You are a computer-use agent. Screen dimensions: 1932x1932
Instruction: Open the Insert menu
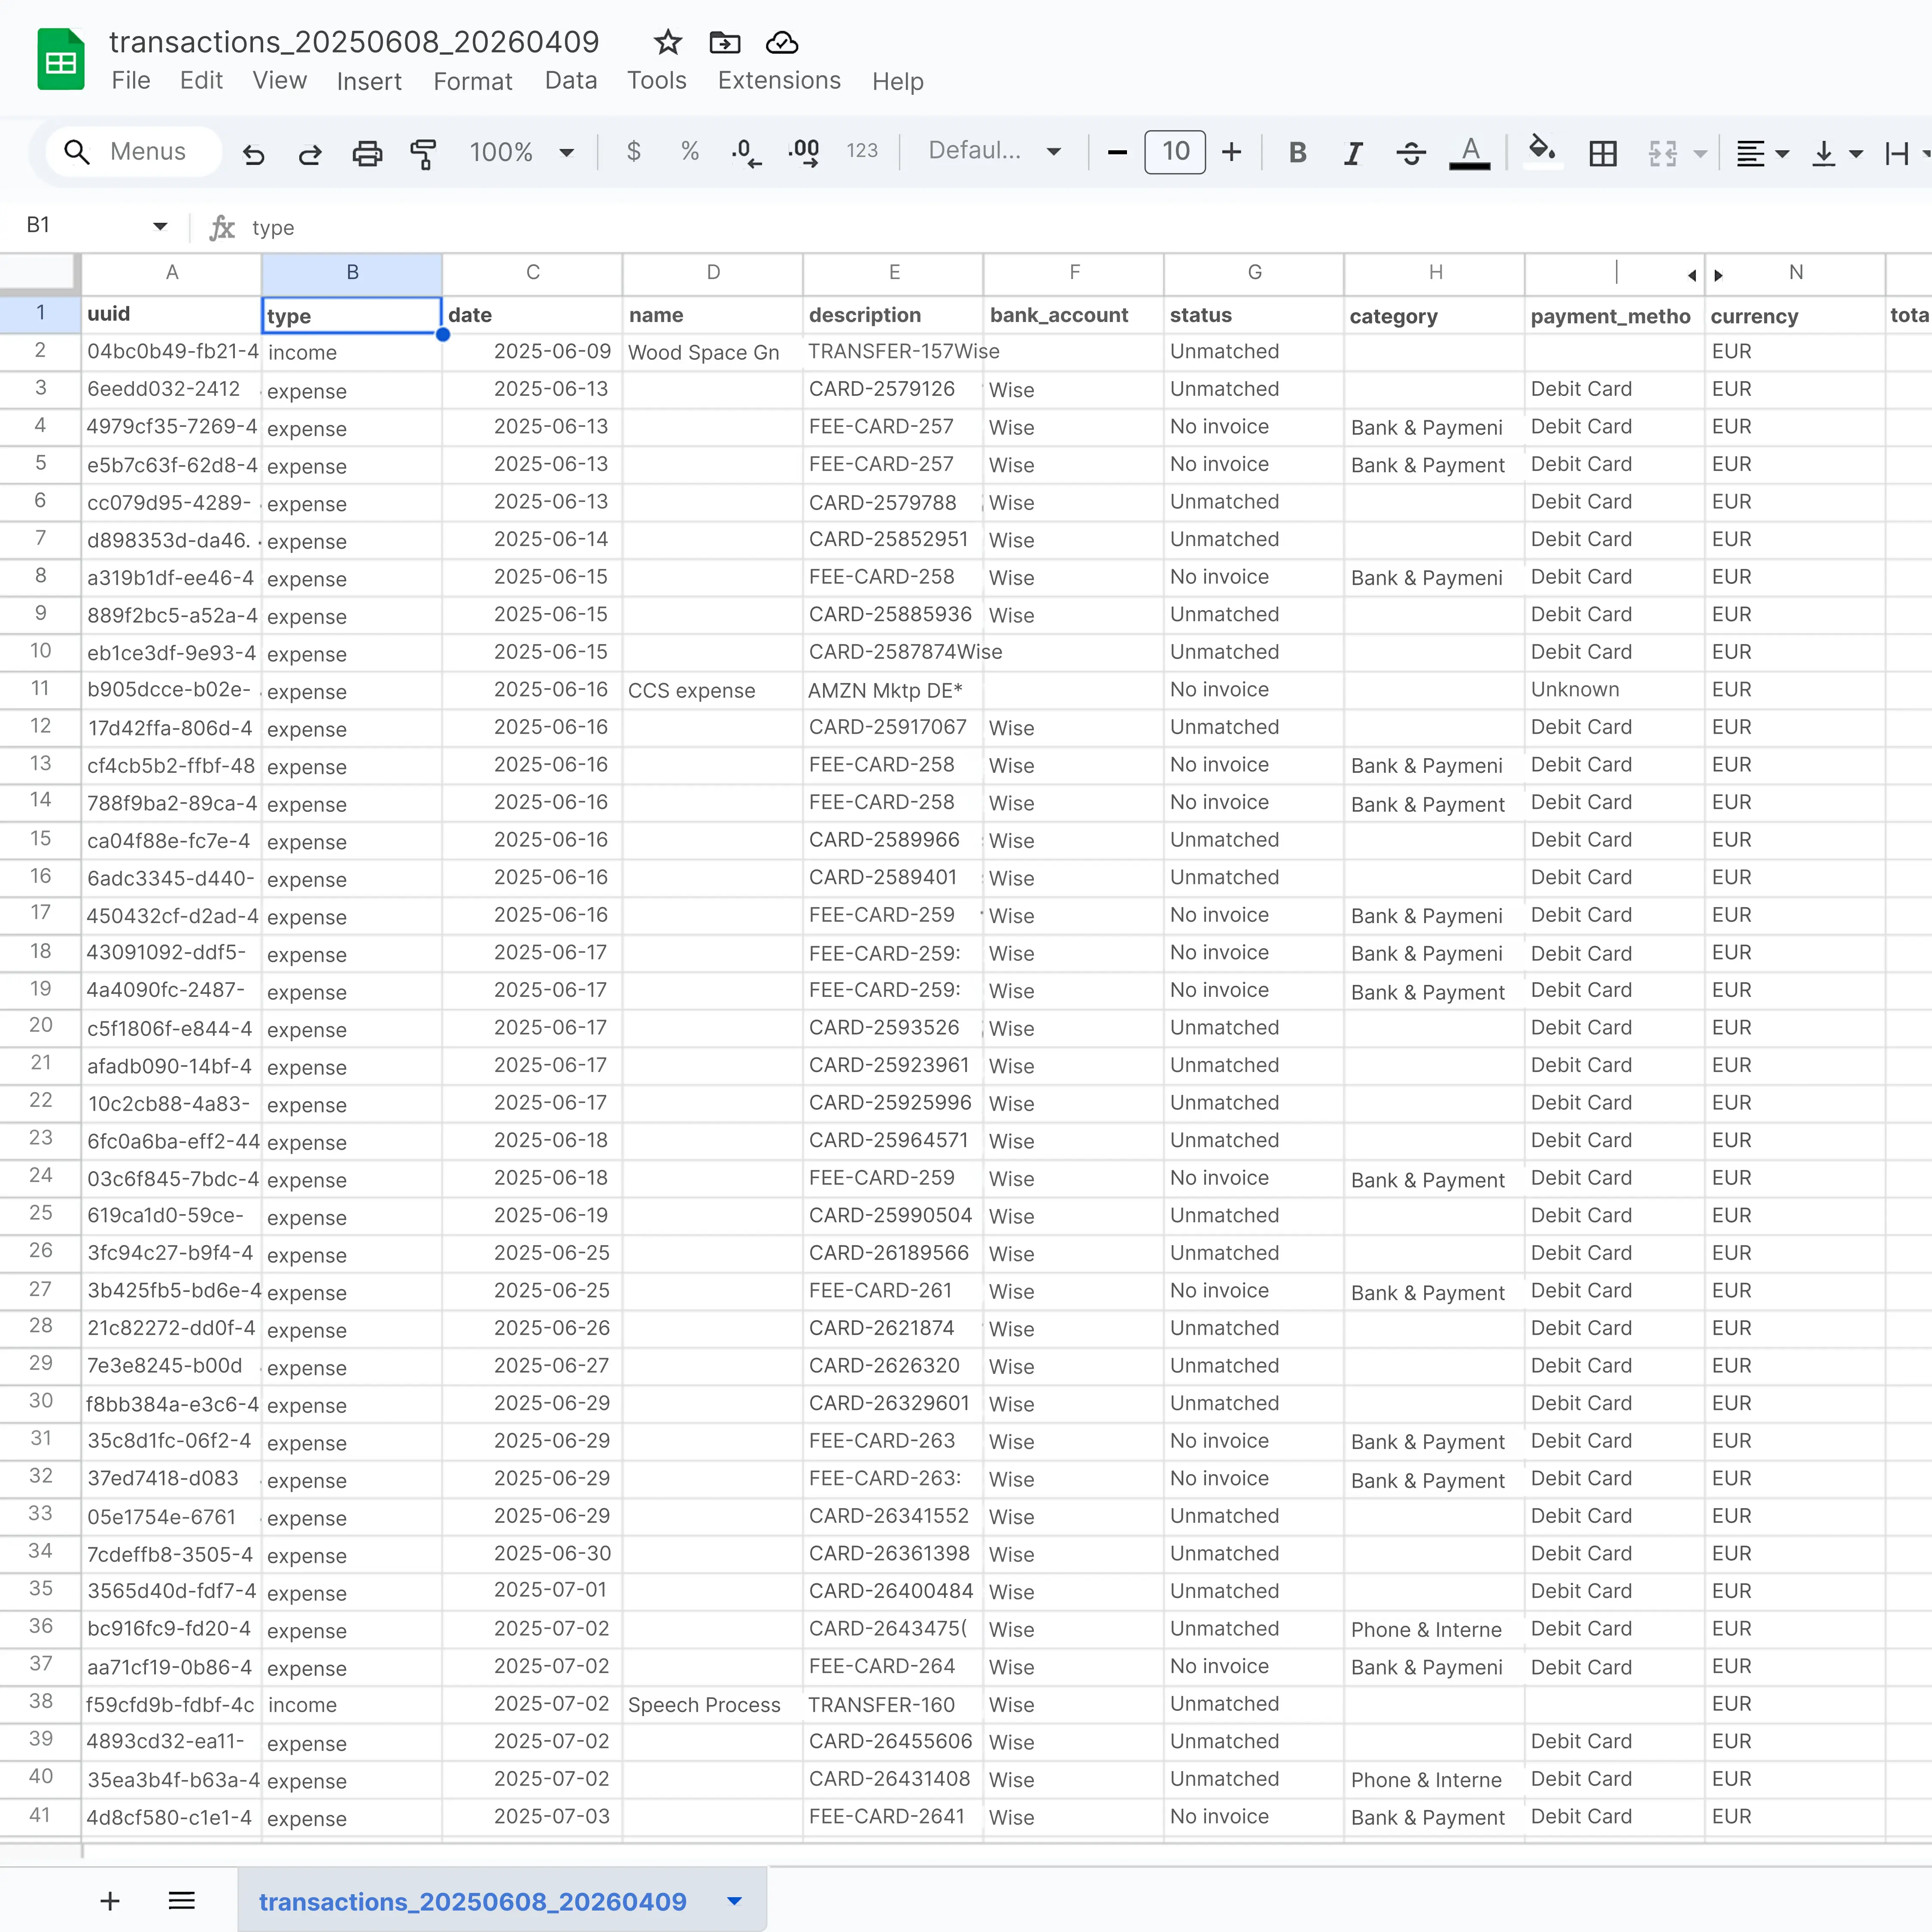(369, 81)
